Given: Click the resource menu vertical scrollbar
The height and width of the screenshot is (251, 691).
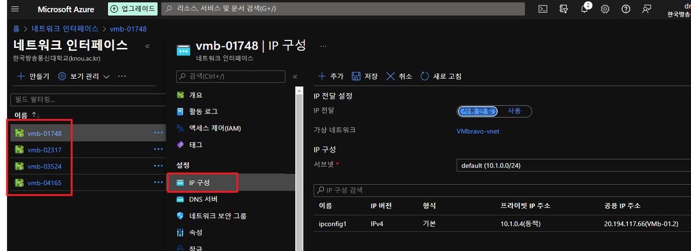Looking at the screenshot, I should coord(299,168).
